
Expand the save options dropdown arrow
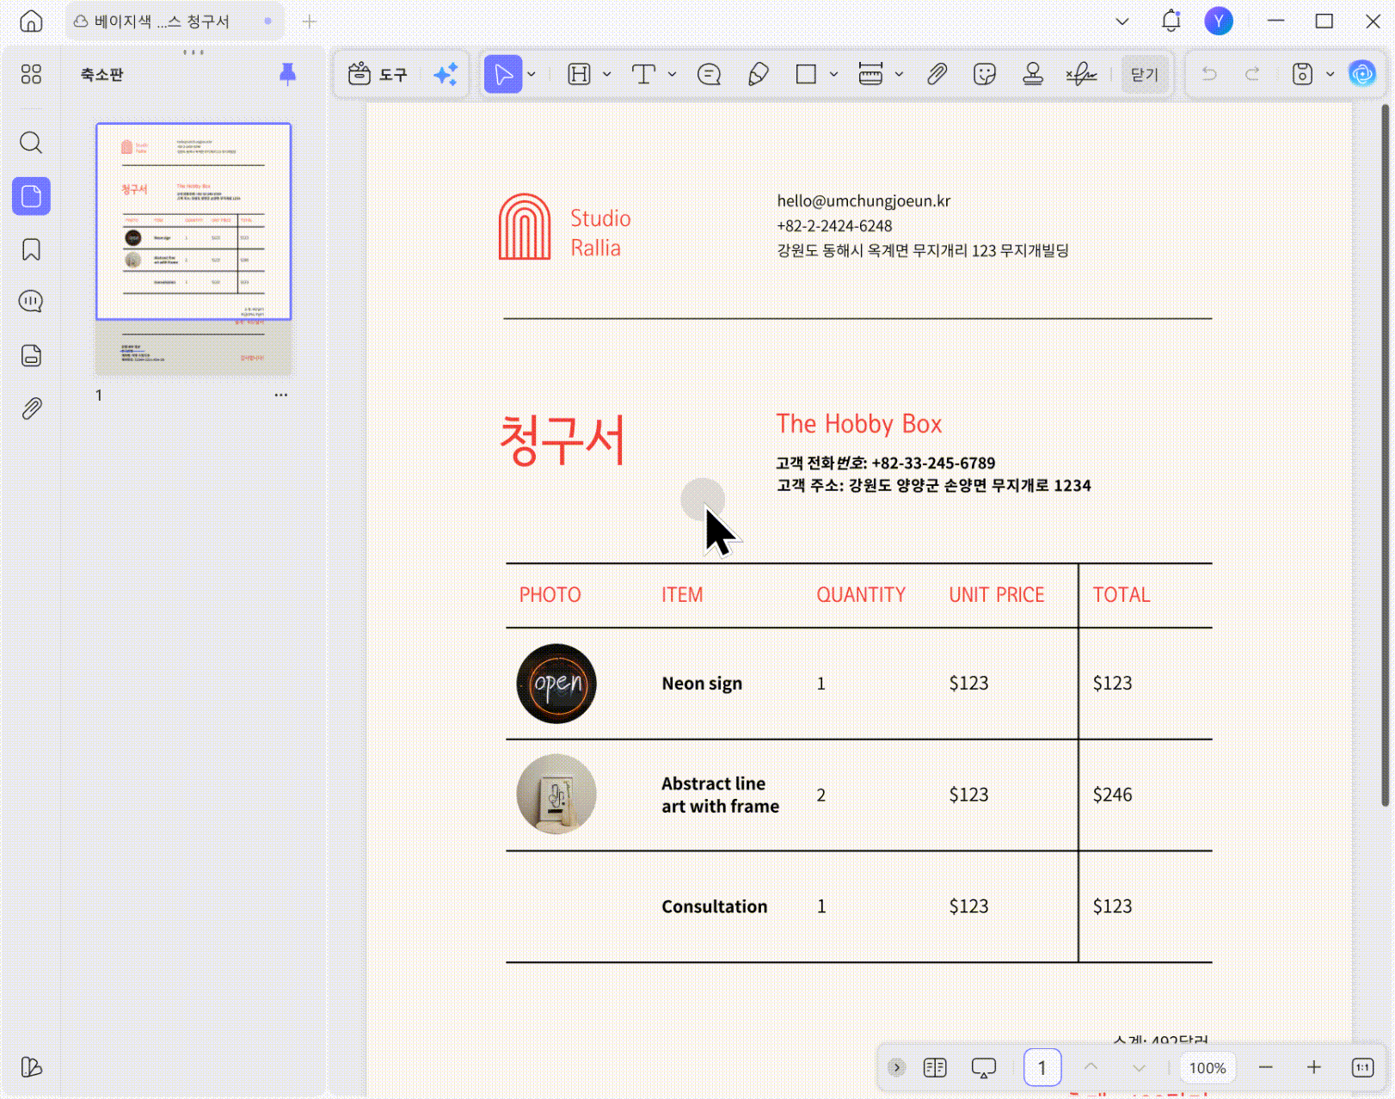pos(1330,74)
